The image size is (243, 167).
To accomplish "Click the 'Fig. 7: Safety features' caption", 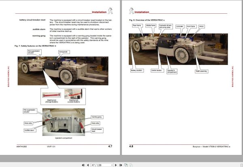I will coord(36,46).
